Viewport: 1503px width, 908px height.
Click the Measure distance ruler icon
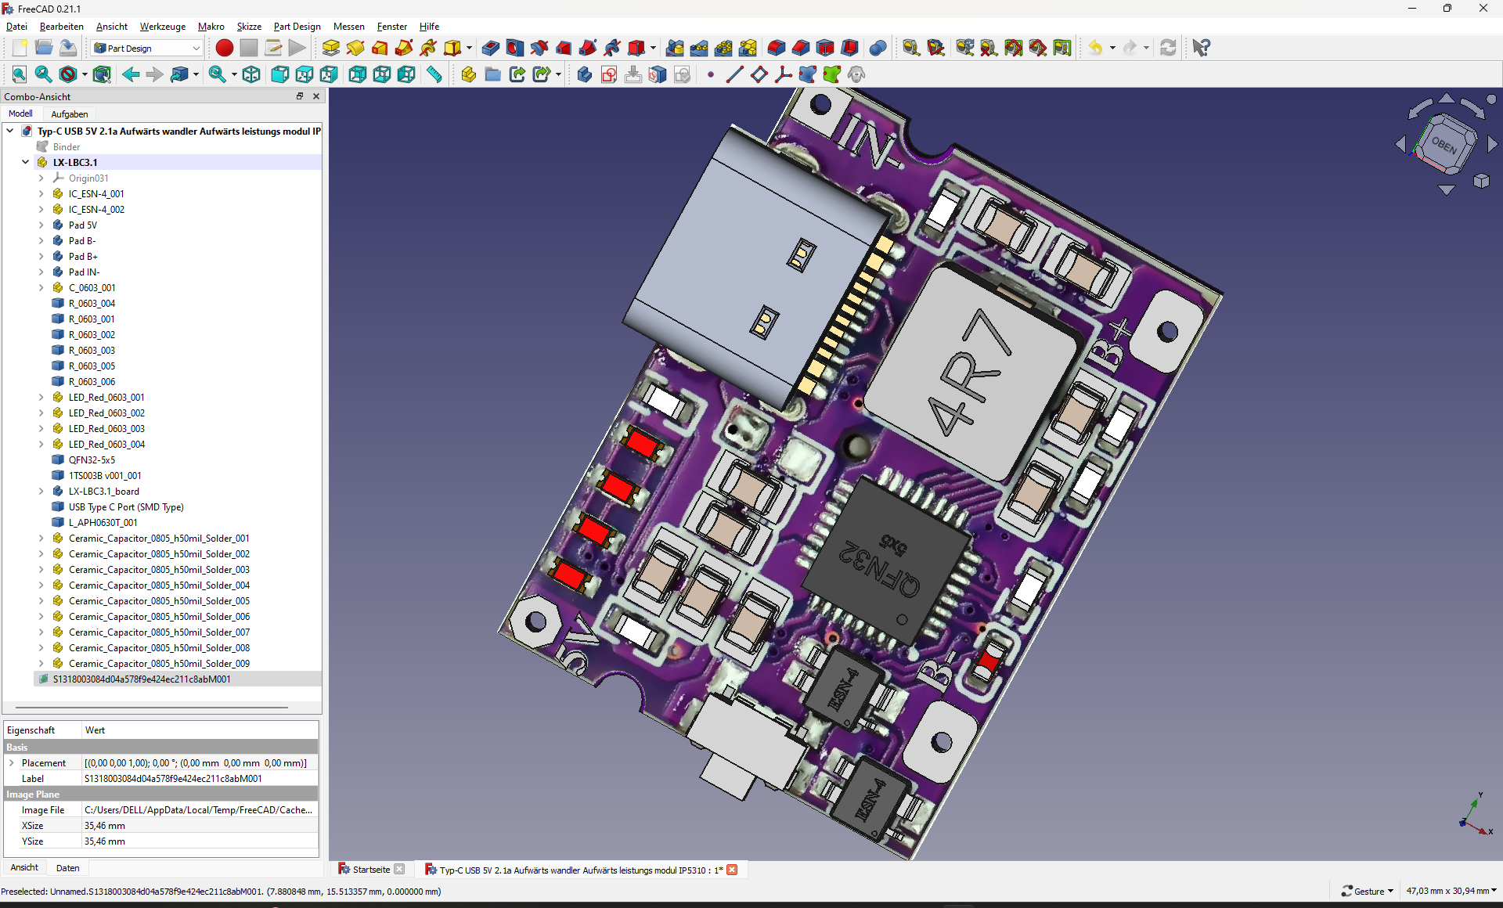pos(434,74)
